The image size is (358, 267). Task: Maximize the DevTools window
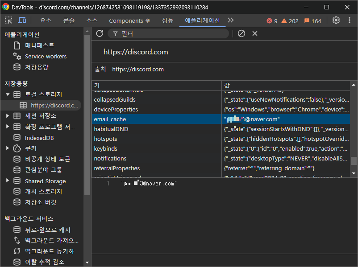point(327,7)
